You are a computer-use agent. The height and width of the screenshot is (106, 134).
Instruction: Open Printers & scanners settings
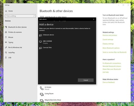point(15,32)
